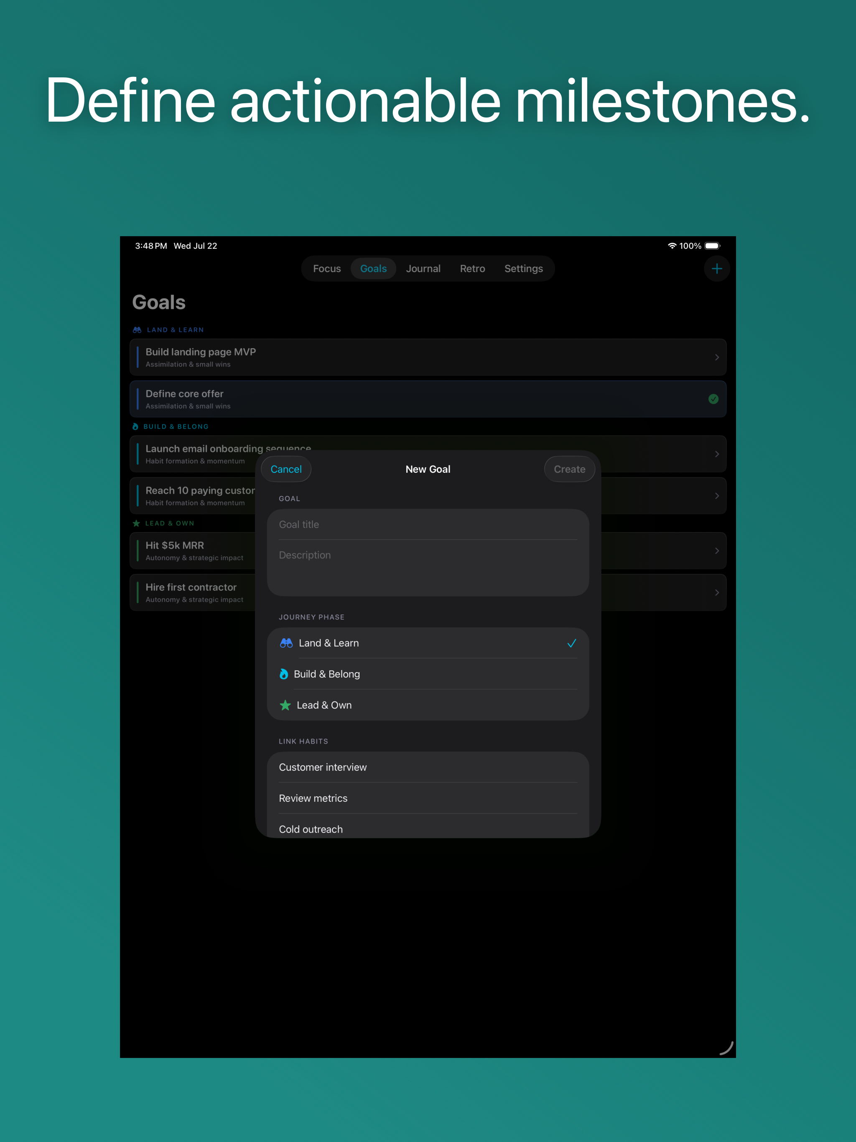Click the JOURNEY PHASE heading
856x1142 pixels.
pyautogui.click(x=311, y=617)
